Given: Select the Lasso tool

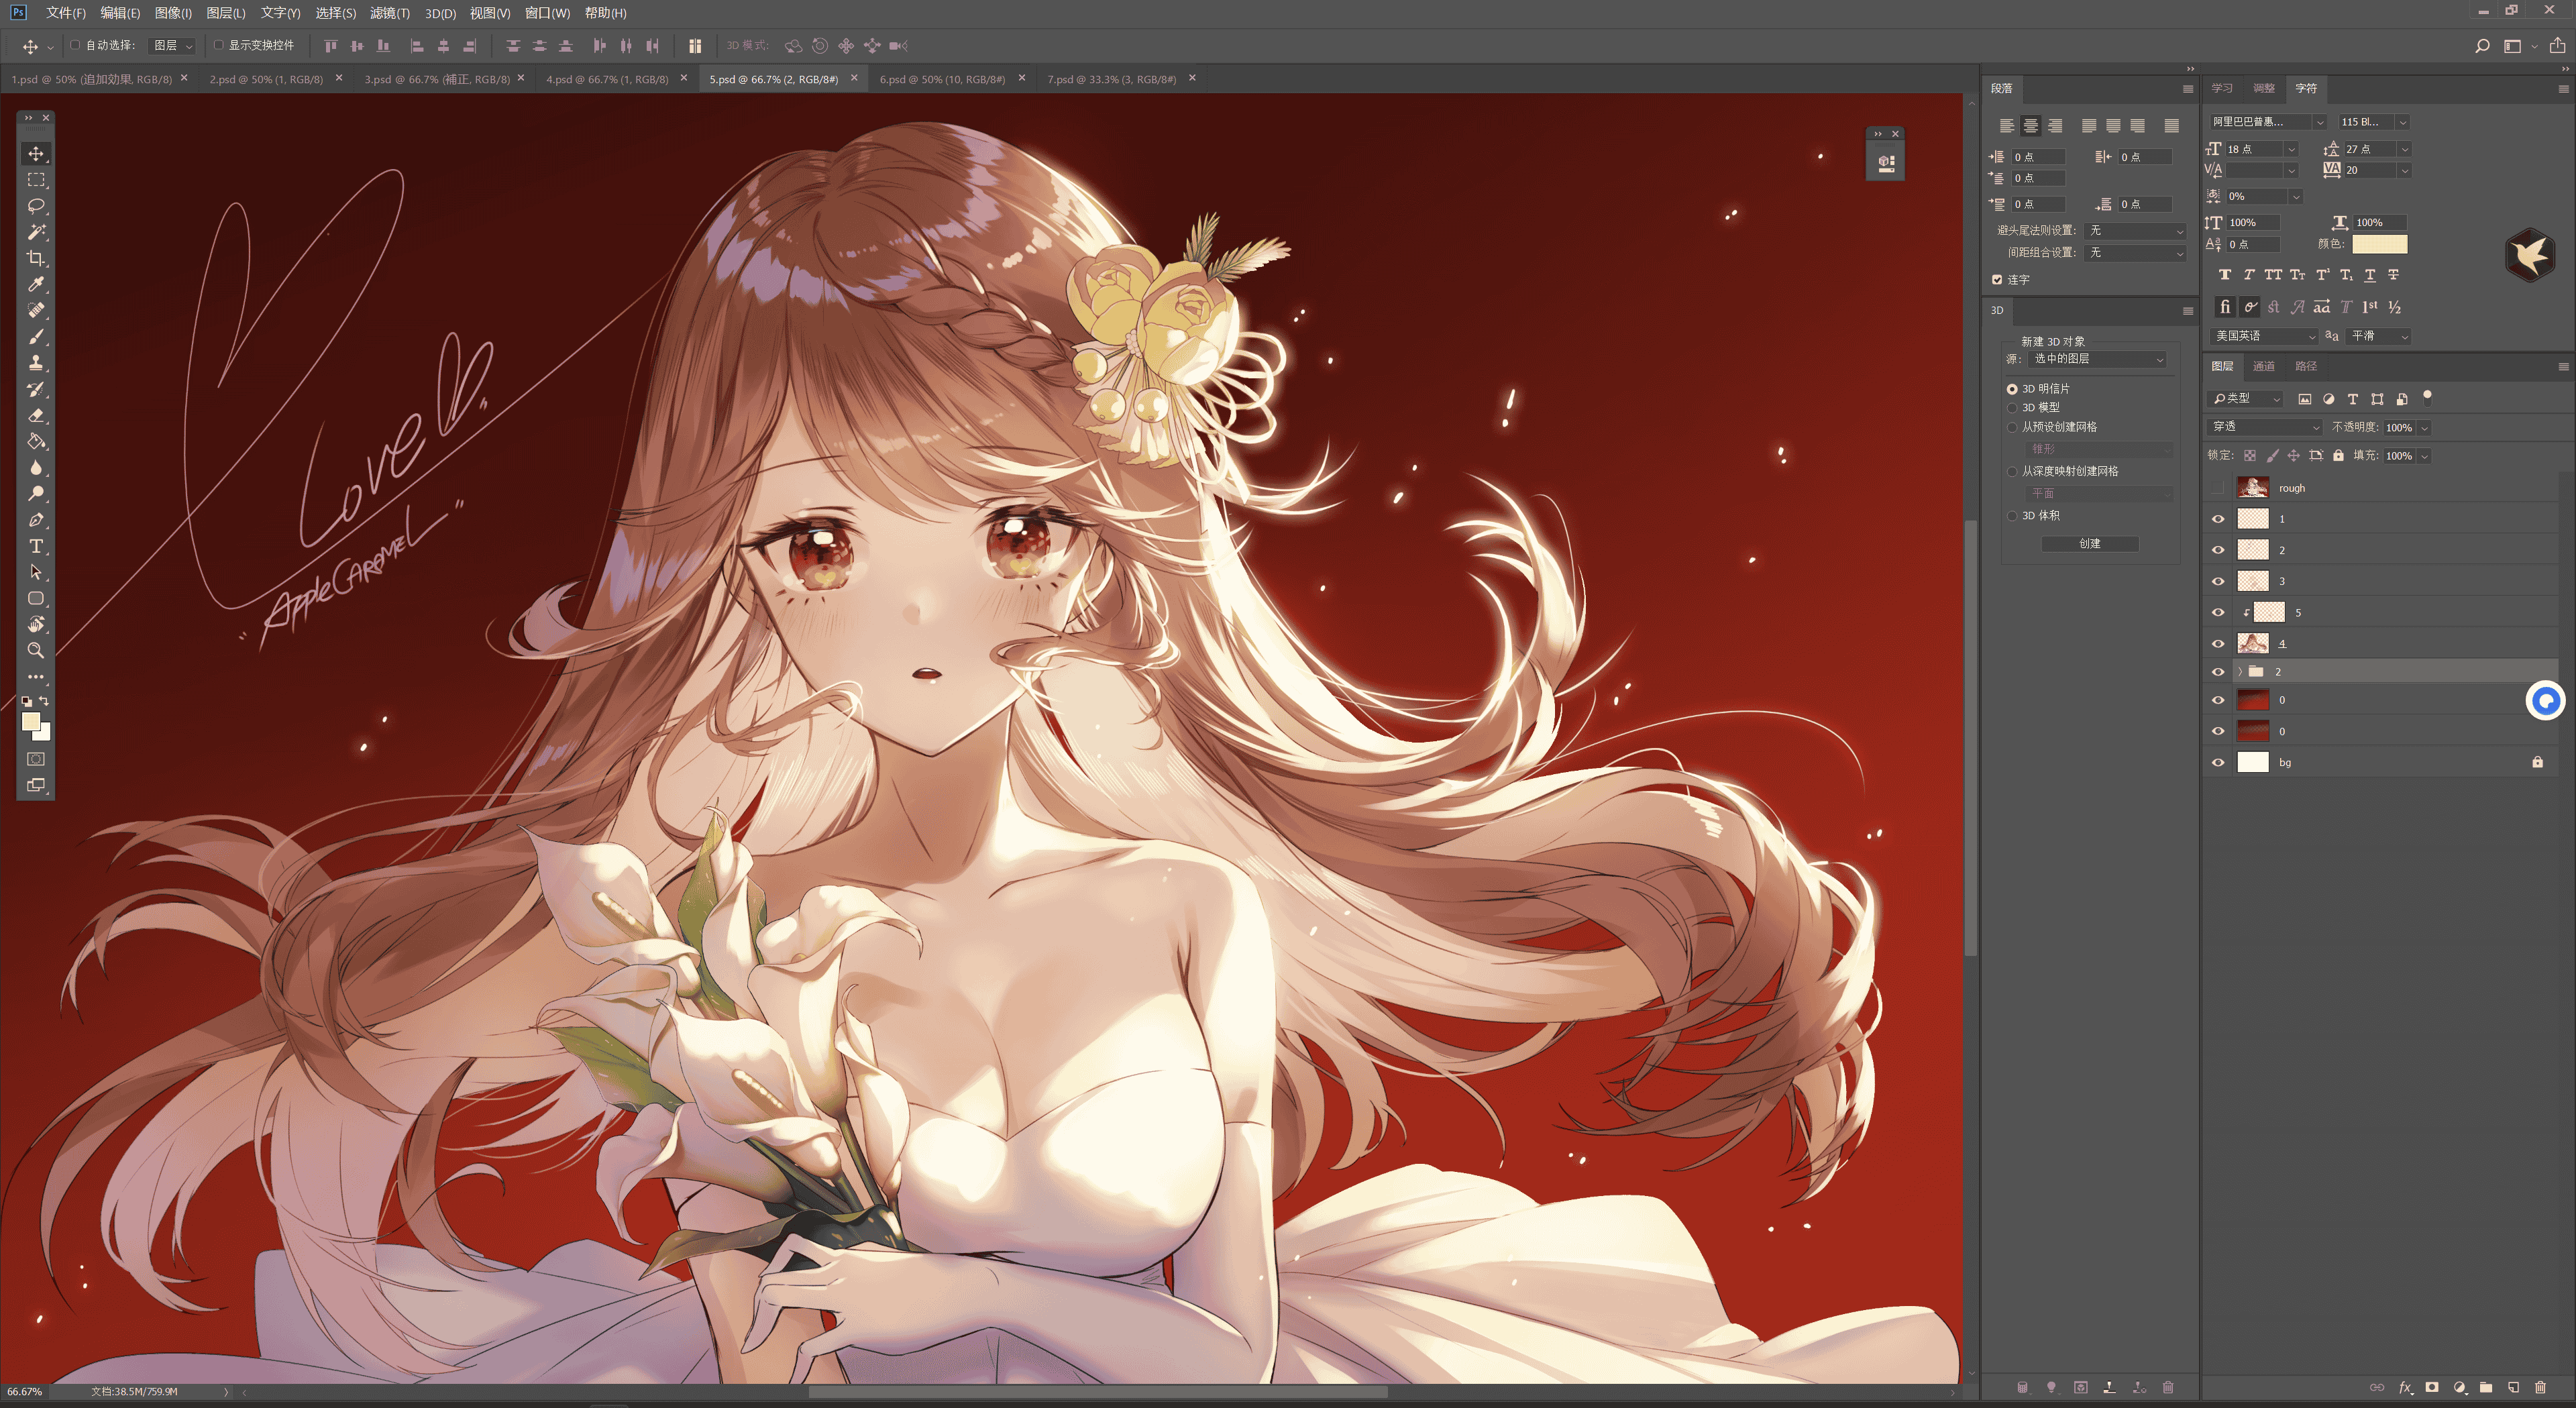Looking at the screenshot, I should [36, 206].
